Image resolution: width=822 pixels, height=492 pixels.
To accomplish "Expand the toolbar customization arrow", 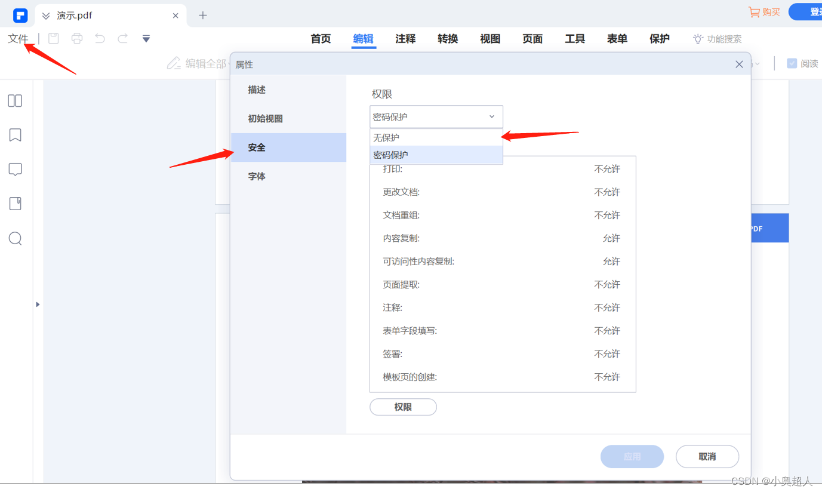I will pyautogui.click(x=146, y=38).
